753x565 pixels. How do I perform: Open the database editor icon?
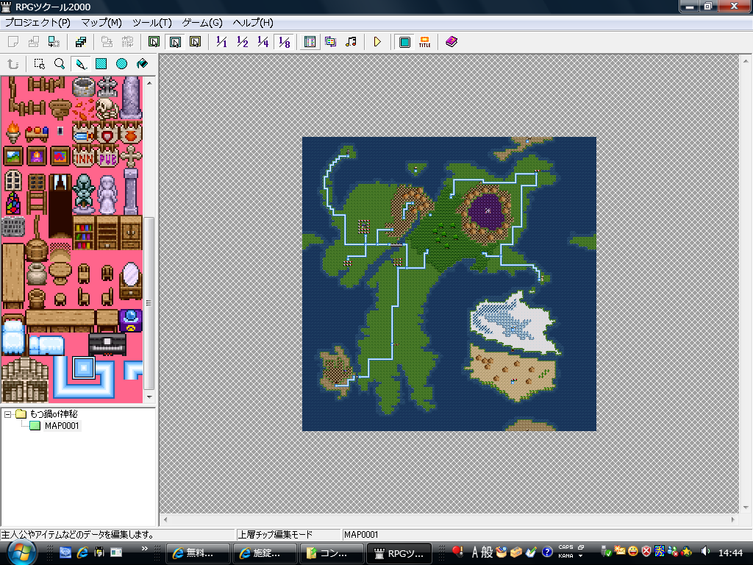tap(310, 42)
